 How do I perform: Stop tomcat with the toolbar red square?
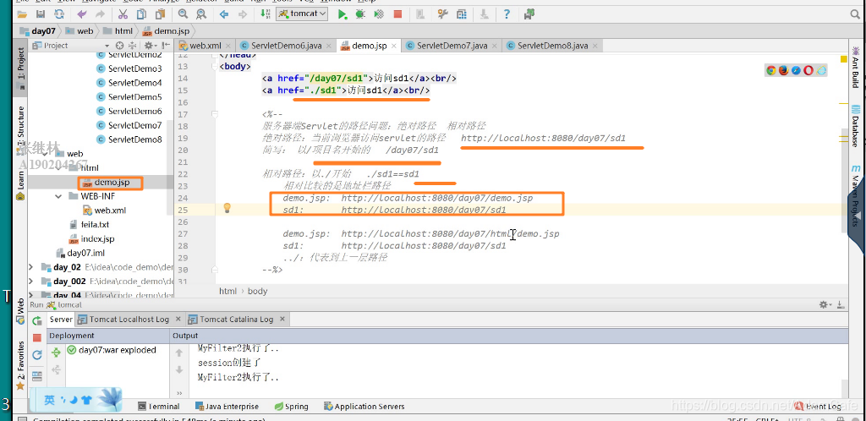(397, 14)
